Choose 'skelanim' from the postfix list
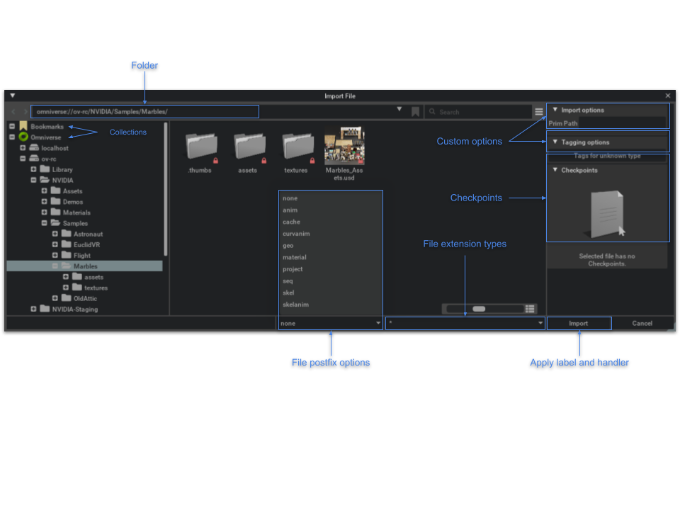 (x=295, y=305)
